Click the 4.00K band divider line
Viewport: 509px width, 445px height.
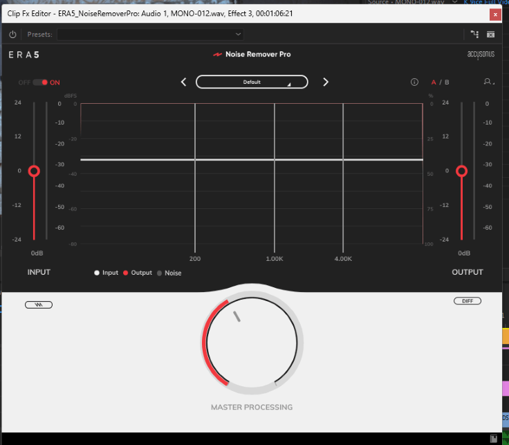[x=343, y=178]
